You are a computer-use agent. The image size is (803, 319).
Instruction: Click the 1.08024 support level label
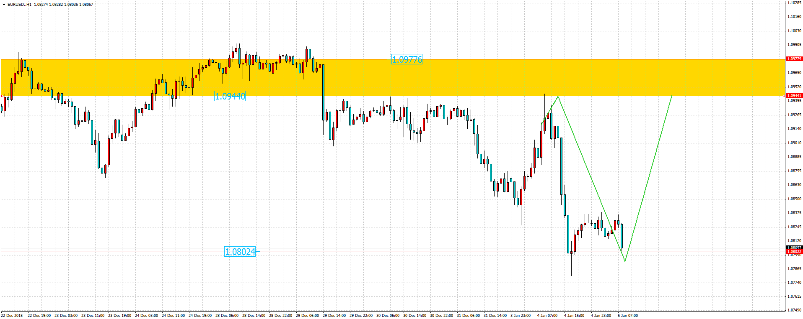(240, 252)
